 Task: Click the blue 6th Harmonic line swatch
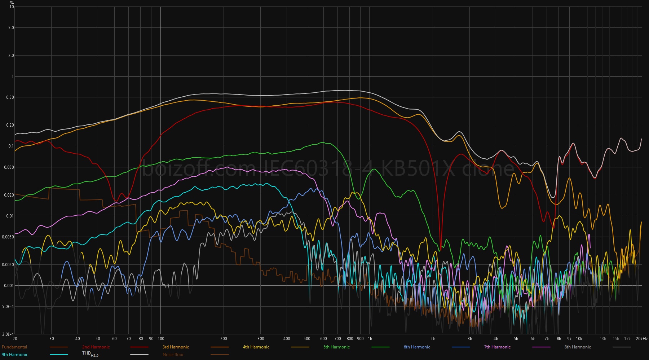[461, 347]
